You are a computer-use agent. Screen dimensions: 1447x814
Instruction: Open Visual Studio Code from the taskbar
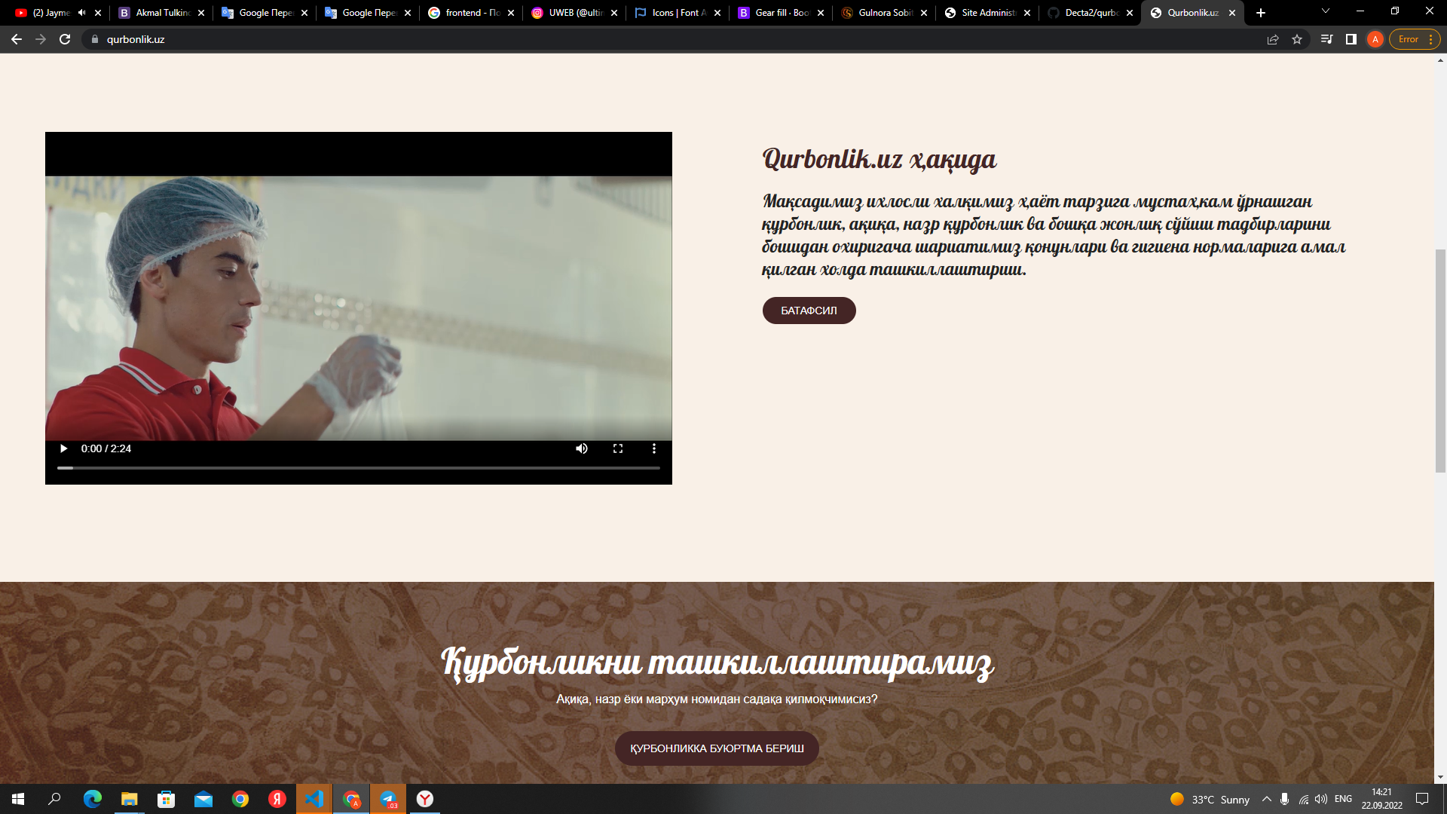tap(314, 799)
